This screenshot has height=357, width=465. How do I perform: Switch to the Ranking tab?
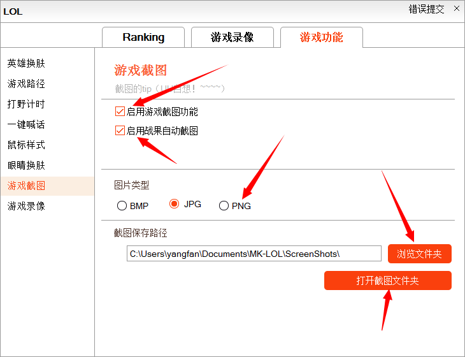[x=143, y=37]
